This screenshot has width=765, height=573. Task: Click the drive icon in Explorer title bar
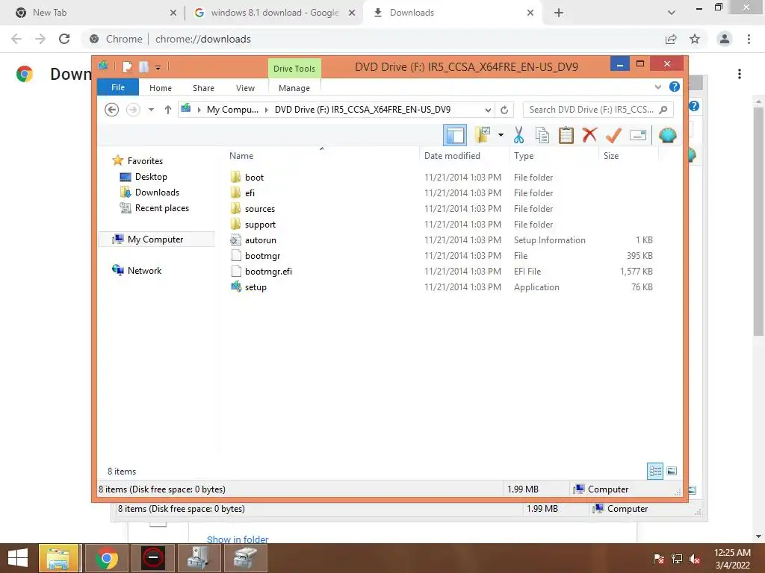pos(103,66)
